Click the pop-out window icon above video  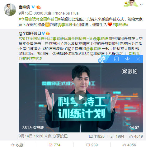point(116,59)
